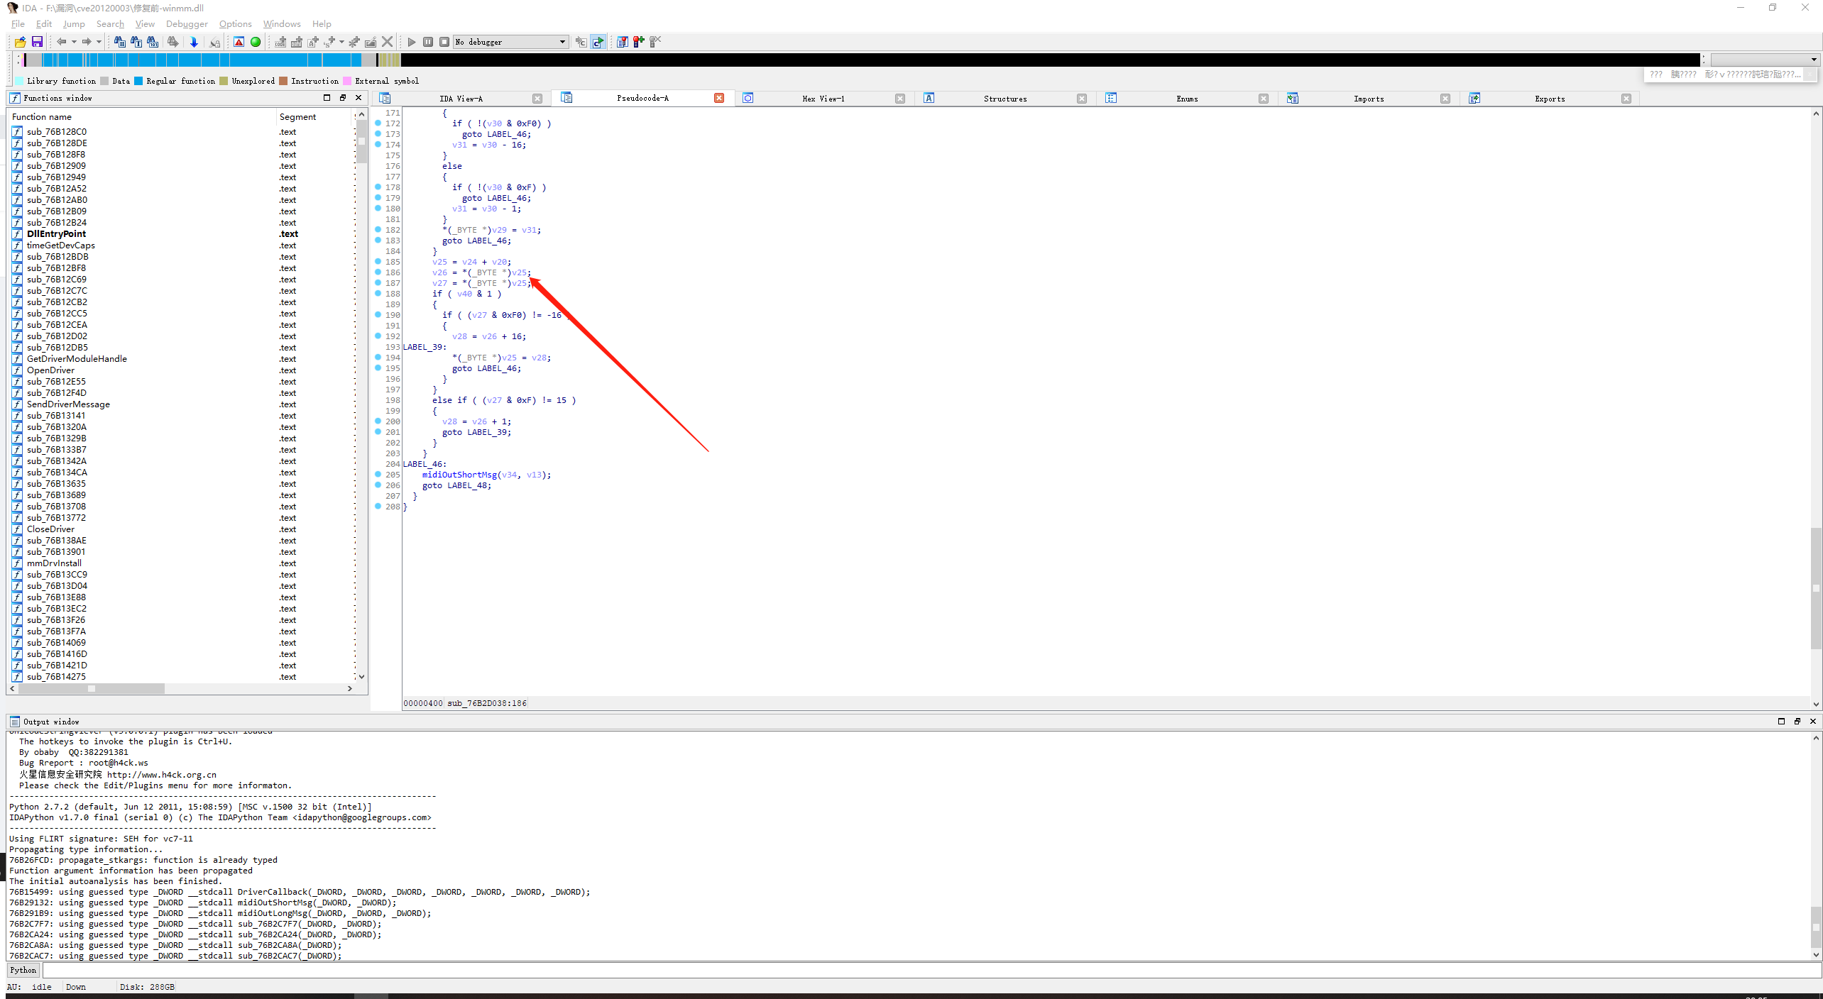Toggle breakpoint dot on line 172

pyautogui.click(x=378, y=123)
